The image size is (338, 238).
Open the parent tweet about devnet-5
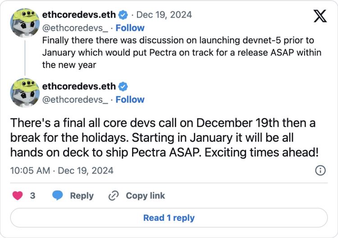180,52
